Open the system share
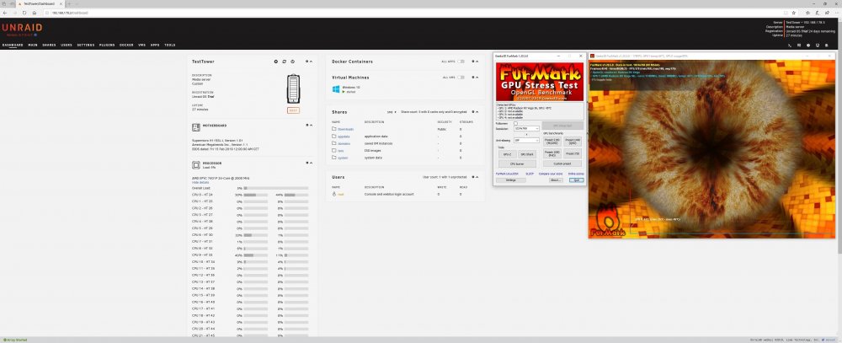 point(343,158)
